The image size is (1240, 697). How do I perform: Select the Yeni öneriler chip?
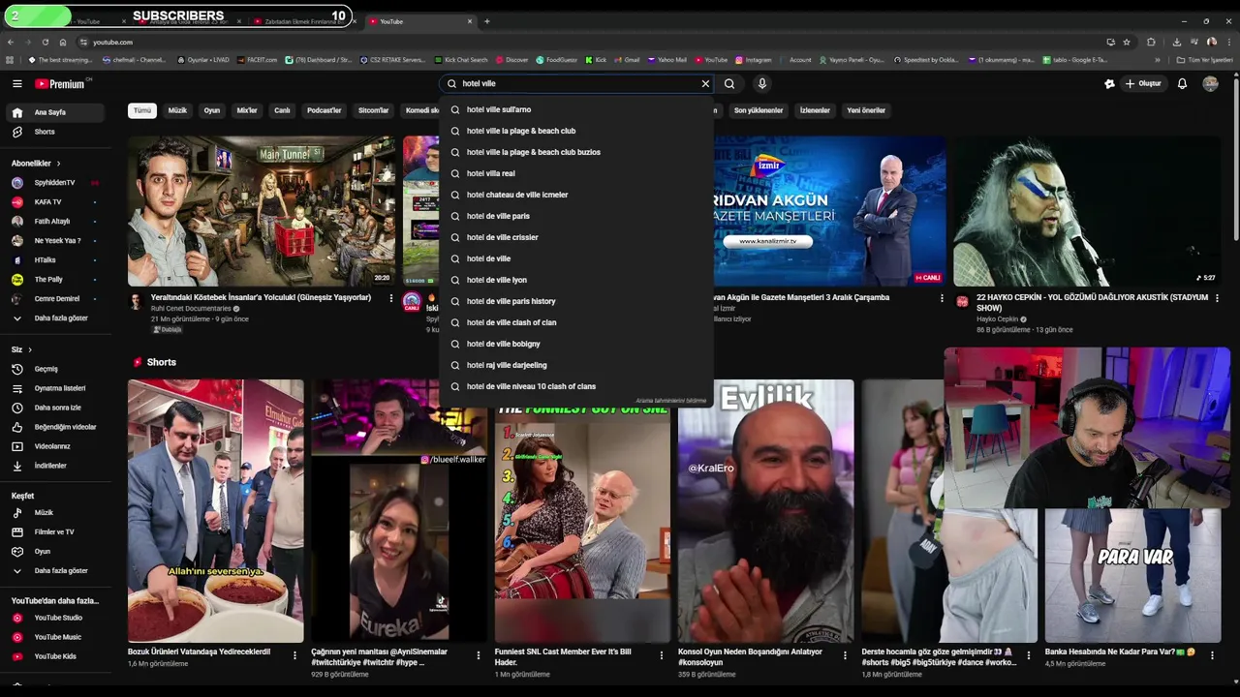[866, 110]
